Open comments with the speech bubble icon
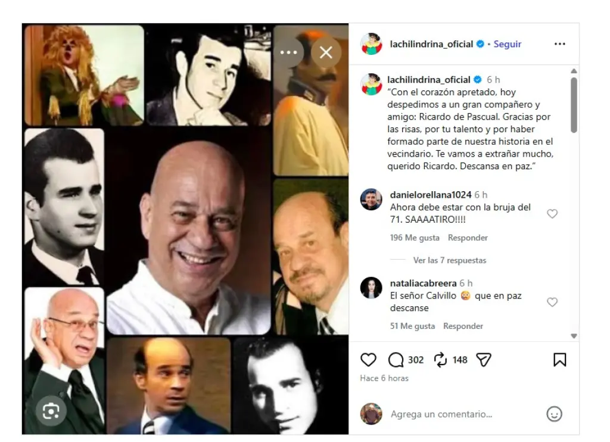This screenshot has width=610, height=442. [x=396, y=360]
